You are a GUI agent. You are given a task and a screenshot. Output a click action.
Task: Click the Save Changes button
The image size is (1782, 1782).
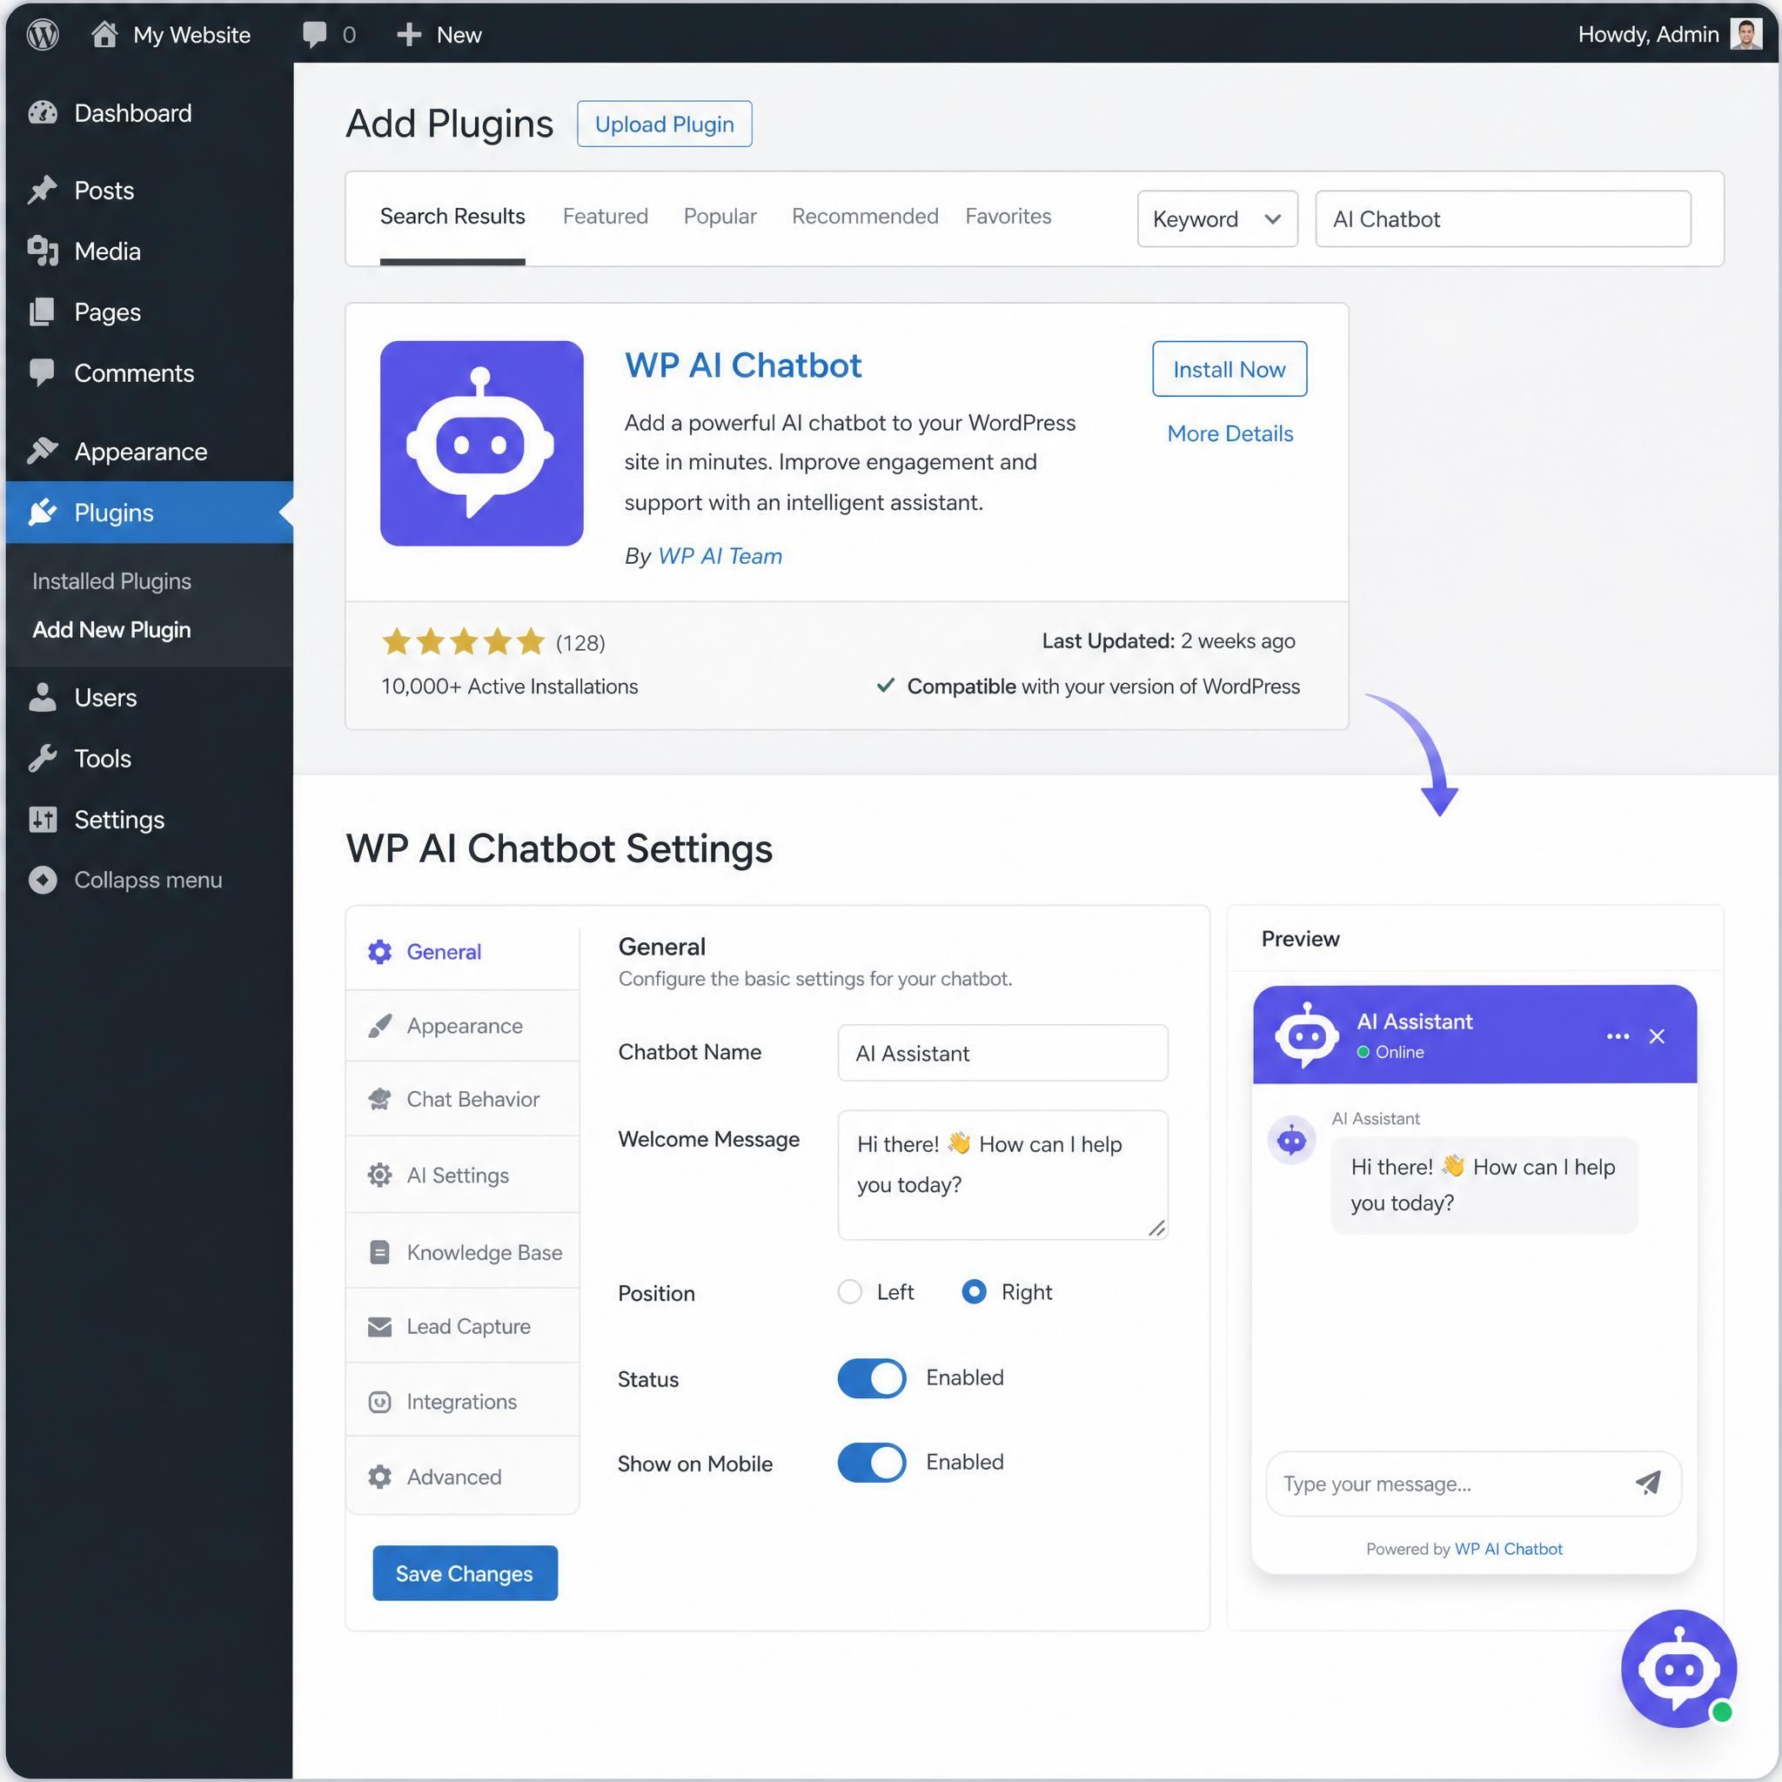(465, 1573)
